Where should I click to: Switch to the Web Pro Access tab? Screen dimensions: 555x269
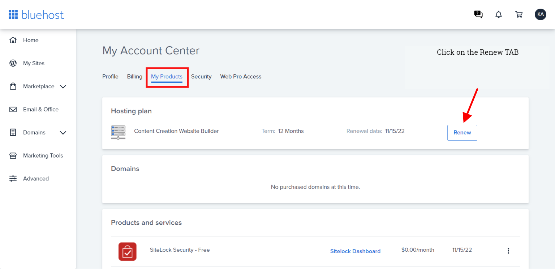[x=241, y=76]
